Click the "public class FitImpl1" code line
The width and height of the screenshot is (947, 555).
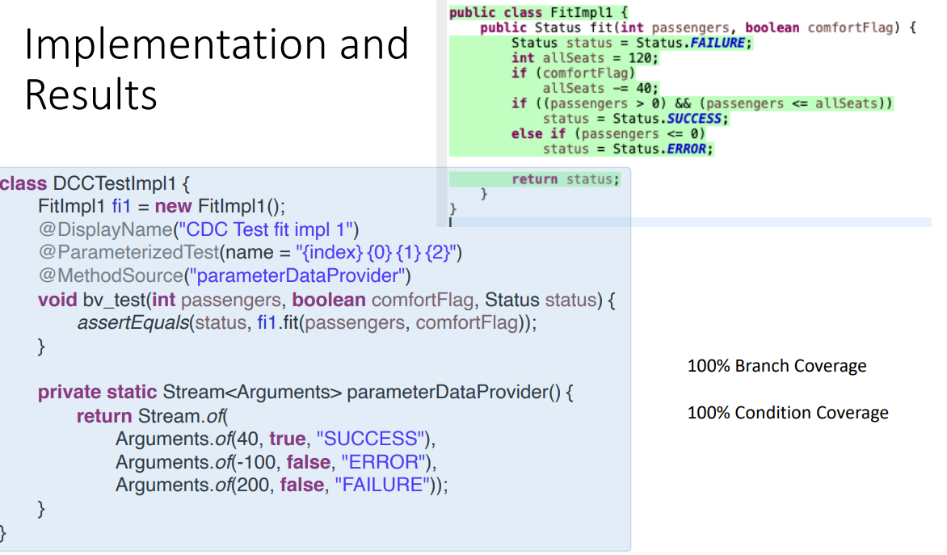tap(538, 12)
